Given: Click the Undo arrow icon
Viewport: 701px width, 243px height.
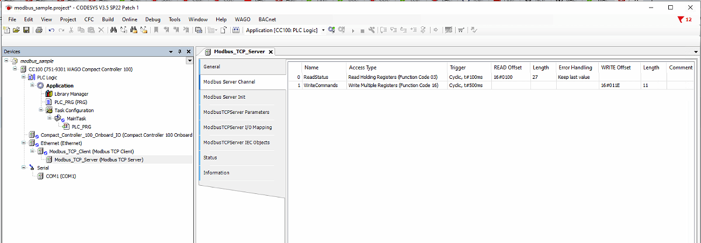Looking at the screenshot, I should [51, 30].
